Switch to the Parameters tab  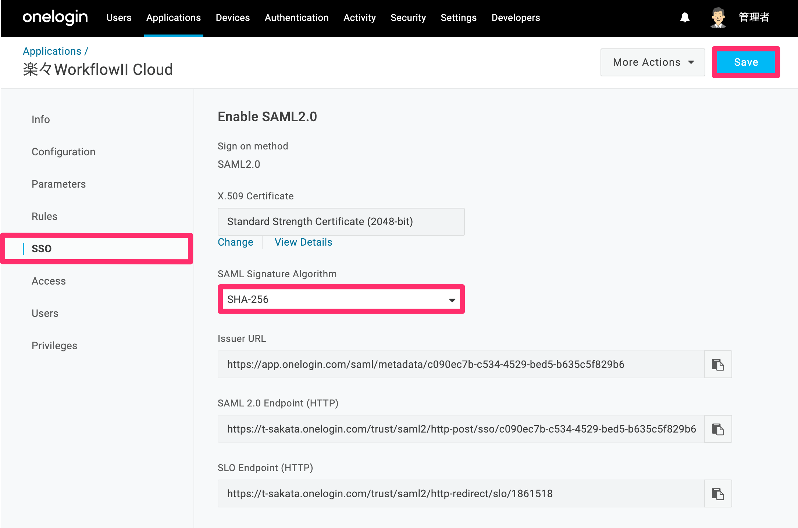click(x=58, y=184)
